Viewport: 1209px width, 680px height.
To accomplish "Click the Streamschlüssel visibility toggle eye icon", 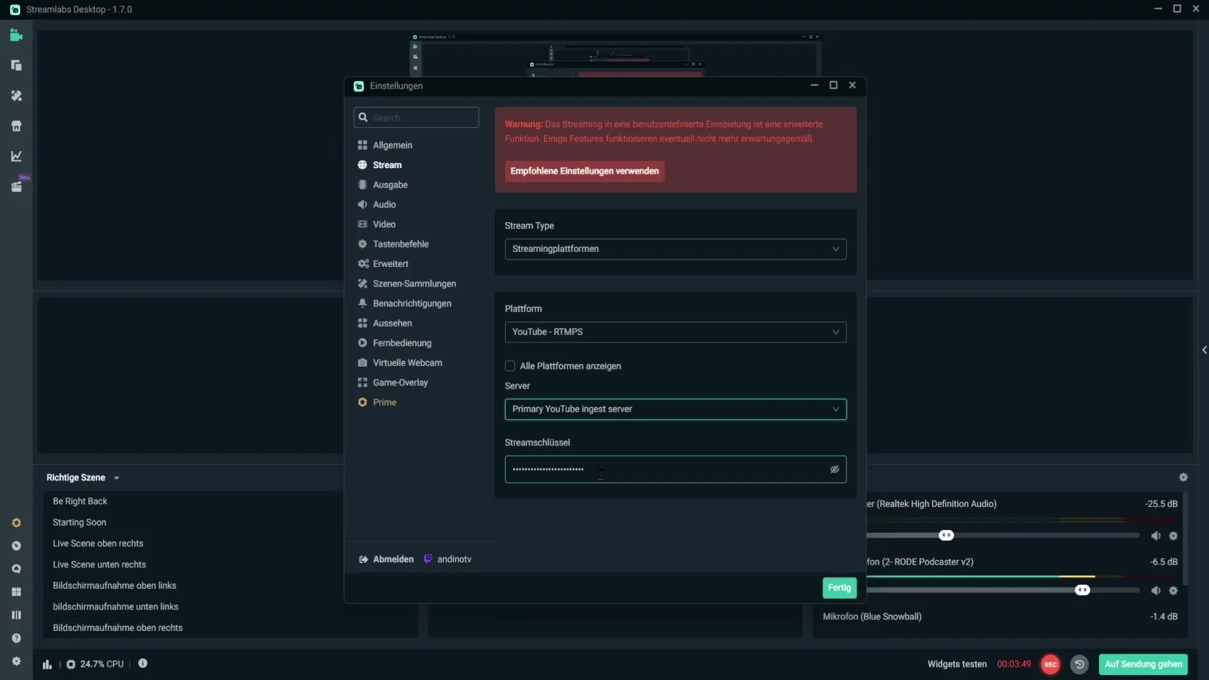I will coord(834,469).
